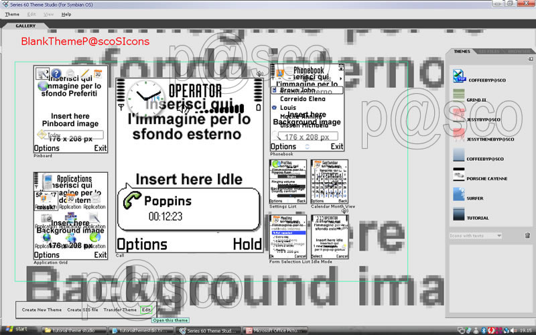Click the Transfer Theme button
This screenshot has width=536, height=335.
point(120,310)
